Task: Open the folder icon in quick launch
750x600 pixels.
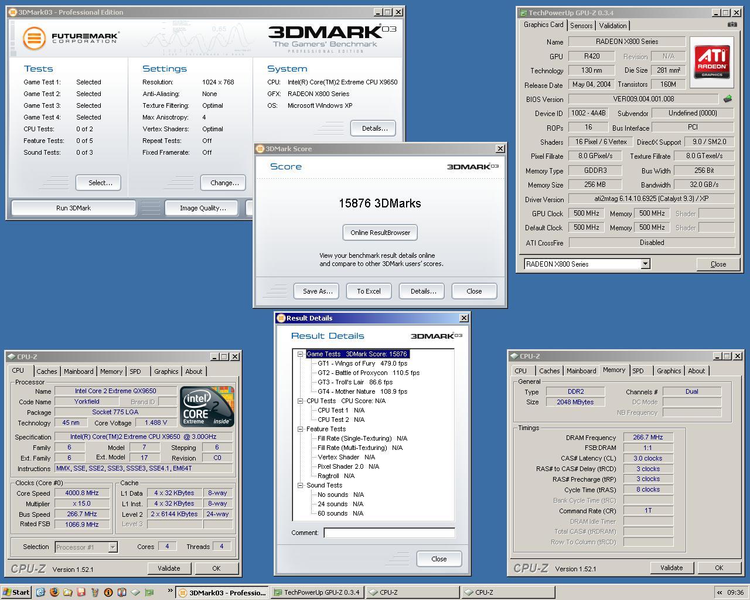Action: (67, 592)
